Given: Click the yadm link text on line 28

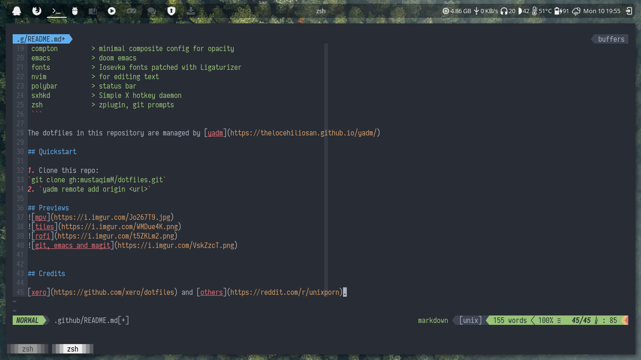Looking at the screenshot, I should coord(215,133).
